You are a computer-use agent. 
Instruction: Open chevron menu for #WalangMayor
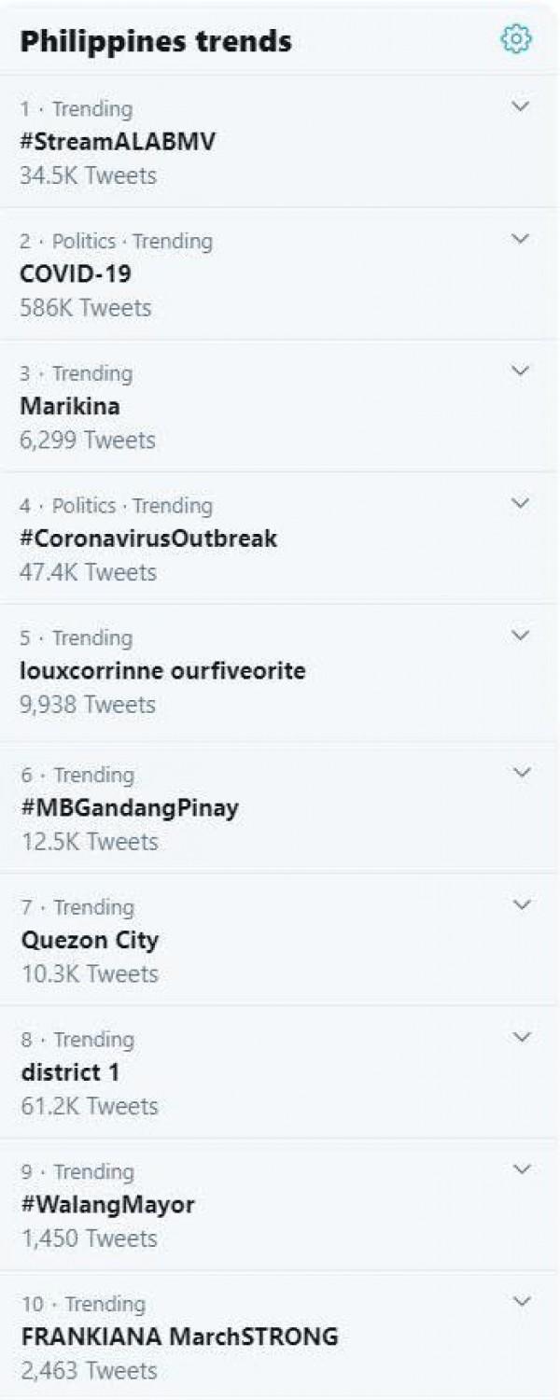tap(521, 1169)
